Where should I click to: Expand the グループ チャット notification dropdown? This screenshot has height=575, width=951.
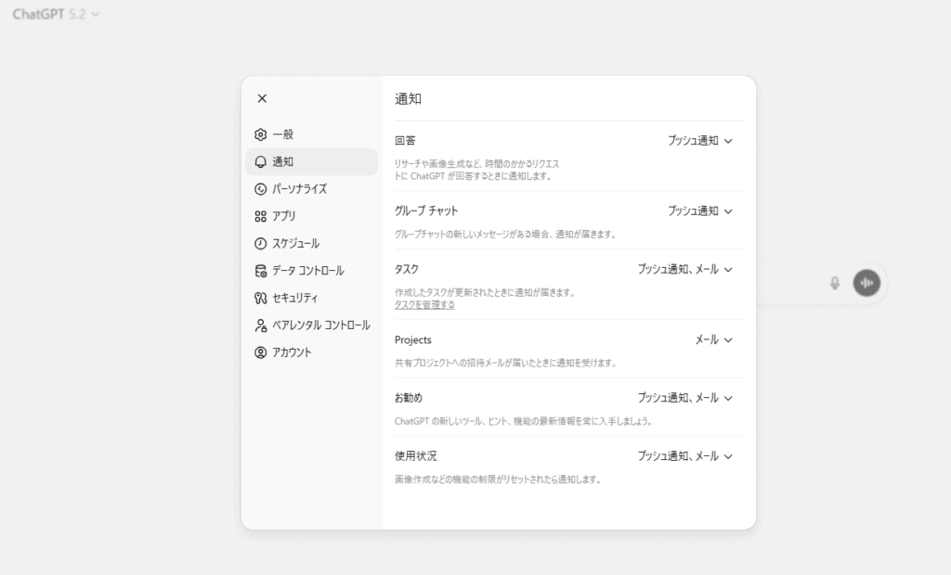700,211
